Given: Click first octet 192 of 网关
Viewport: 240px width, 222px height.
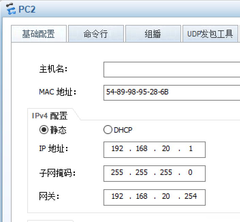Looking at the screenshot, I should (117, 196).
